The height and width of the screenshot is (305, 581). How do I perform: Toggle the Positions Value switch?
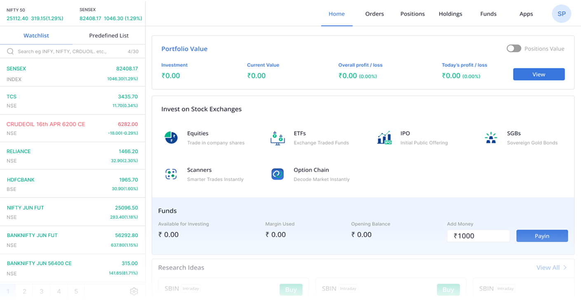pyautogui.click(x=514, y=49)
